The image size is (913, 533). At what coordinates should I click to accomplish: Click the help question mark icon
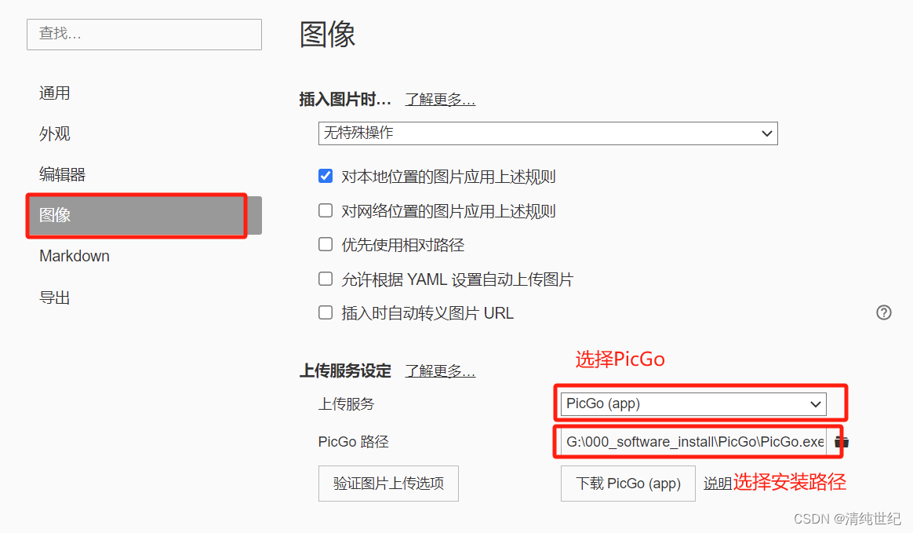(x=884, y=312)
